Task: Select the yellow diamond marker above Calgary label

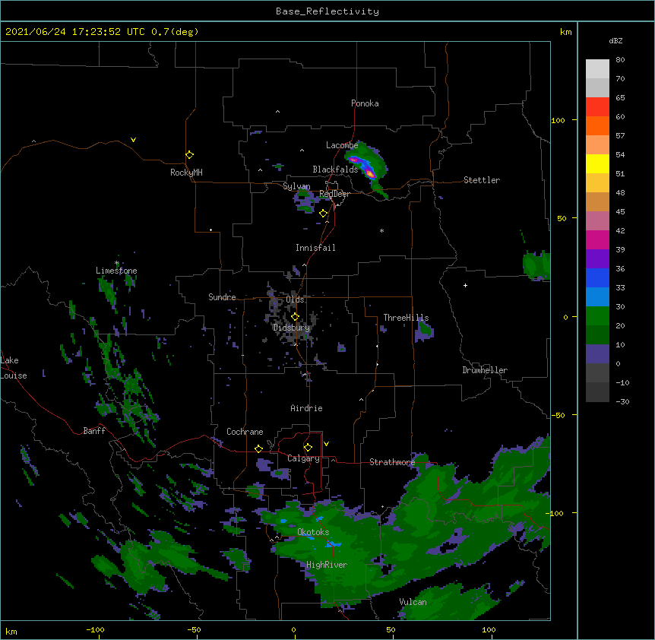Action: pos(308,448)
